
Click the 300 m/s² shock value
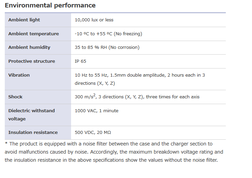coord(137,97)
